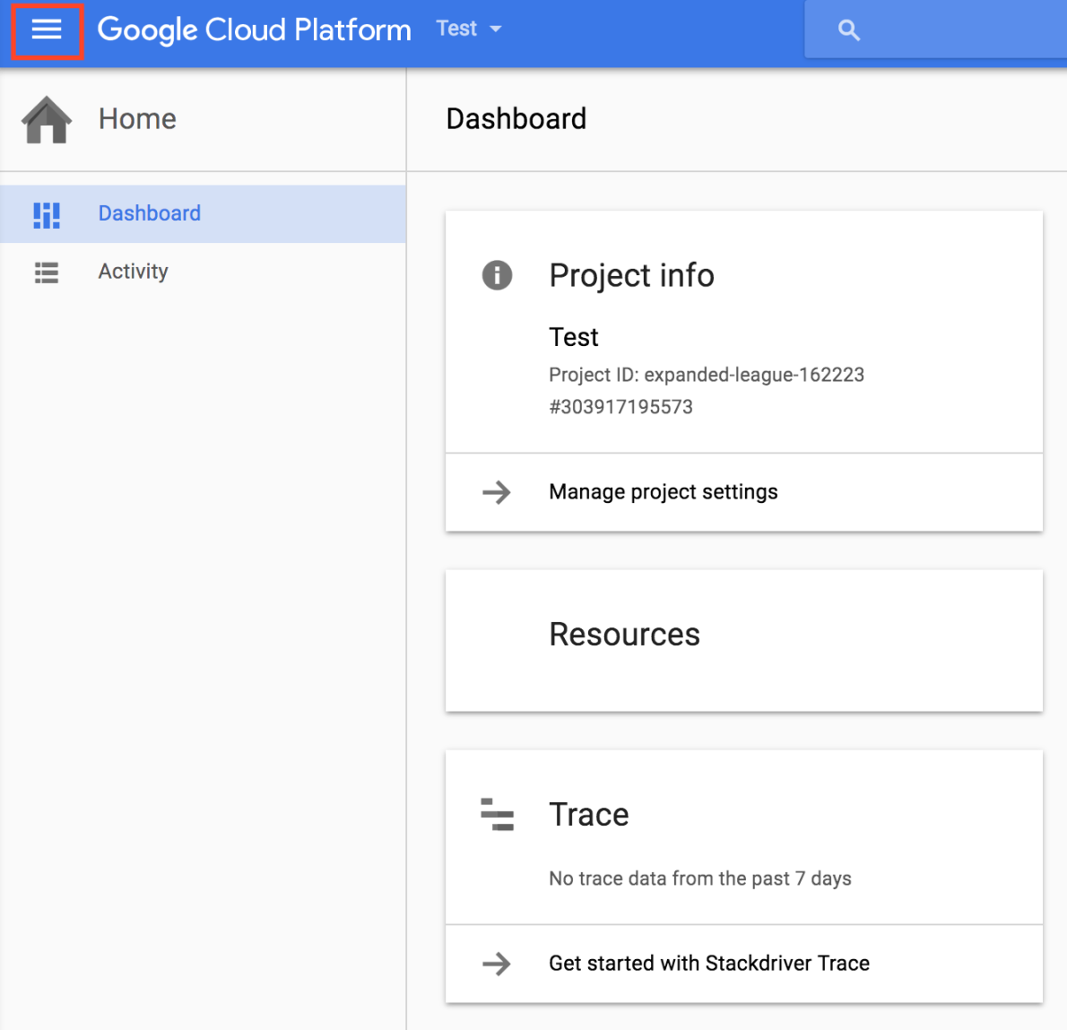Click the Dashboard page heading

coord(516,119)
